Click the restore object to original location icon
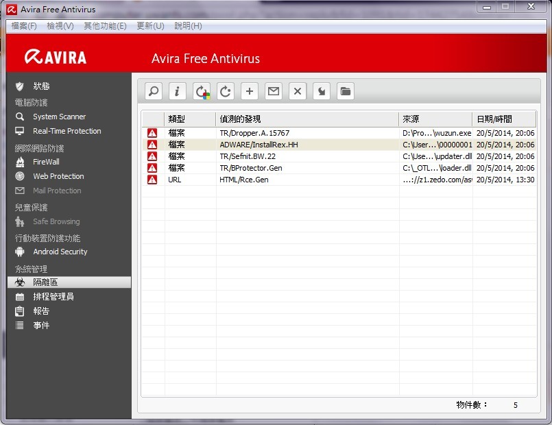Image resolution: width=552 pixels, height=425 pixels. 226,91
